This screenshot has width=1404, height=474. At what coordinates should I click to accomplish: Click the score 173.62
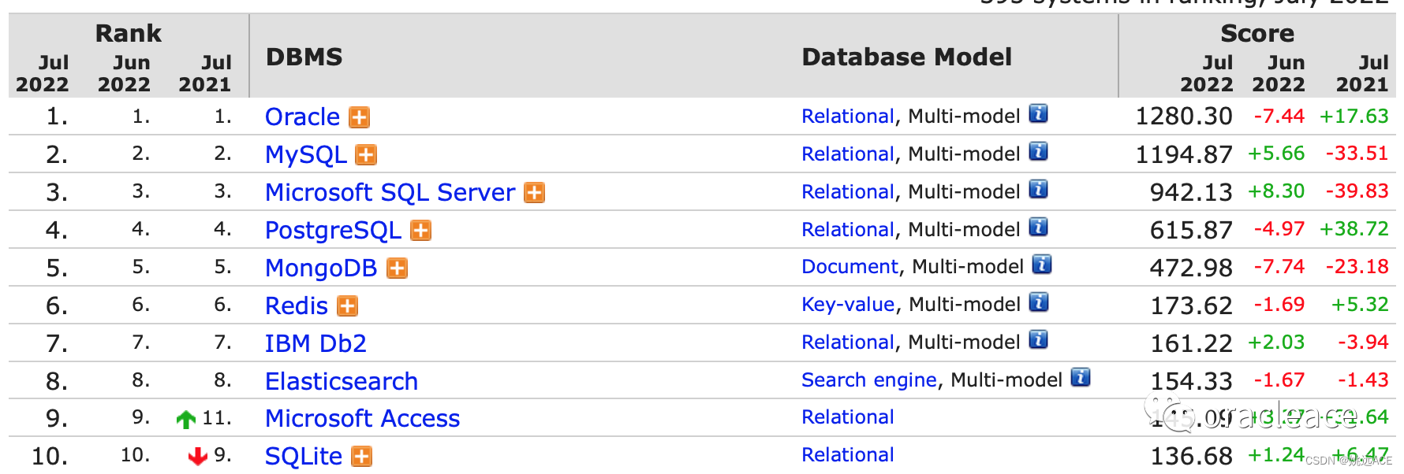tap(1191, 306)
